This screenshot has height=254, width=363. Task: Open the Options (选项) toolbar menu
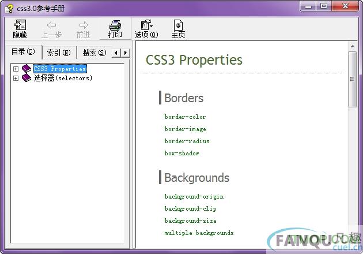coord(146,29)
